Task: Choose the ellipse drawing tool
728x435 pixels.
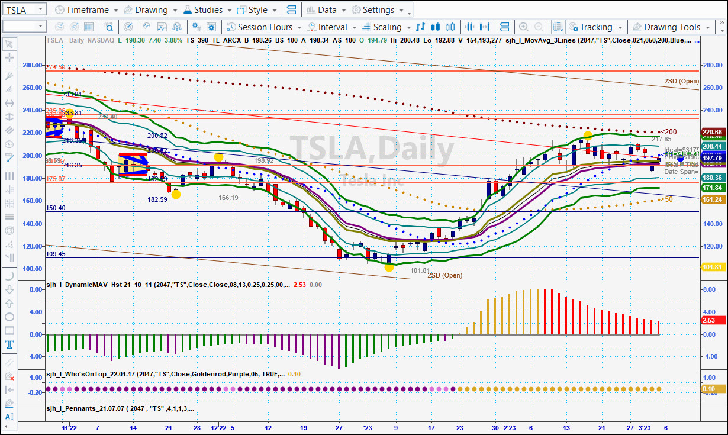Action: click(9, 317)
